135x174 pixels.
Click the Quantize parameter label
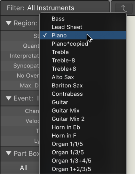pos(31,46)
